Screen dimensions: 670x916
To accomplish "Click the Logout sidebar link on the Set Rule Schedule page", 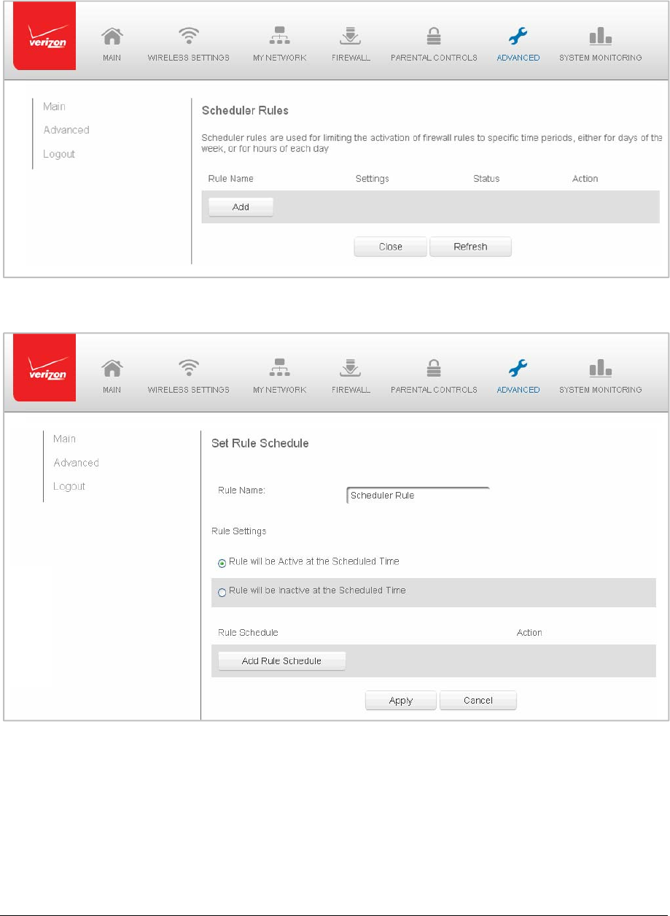I will pos(69,486).
